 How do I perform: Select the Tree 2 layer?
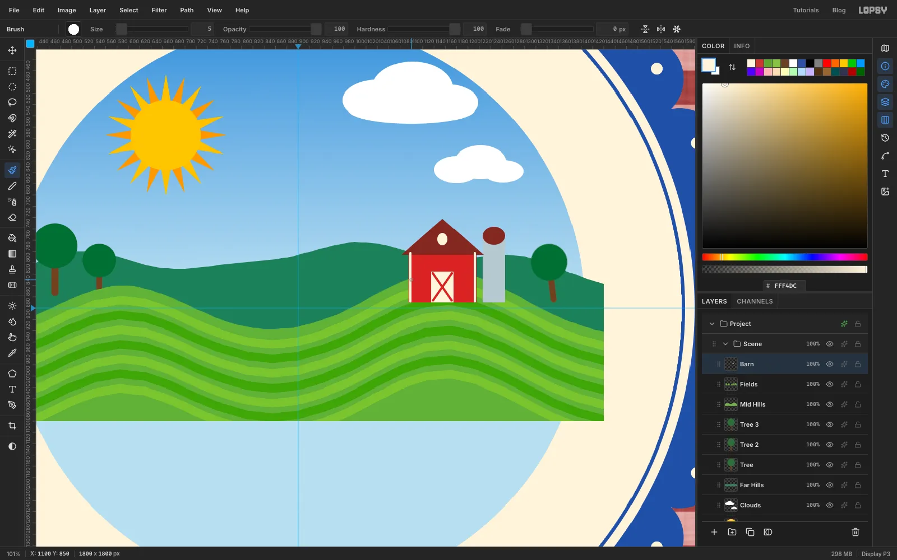point(785,445)
